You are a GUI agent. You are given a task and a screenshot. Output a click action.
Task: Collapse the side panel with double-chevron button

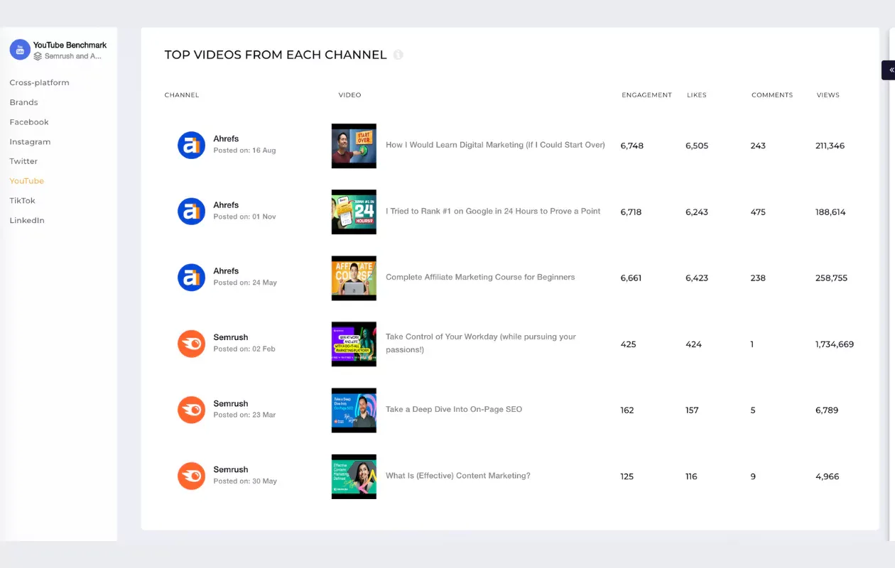tap(889, 70)
